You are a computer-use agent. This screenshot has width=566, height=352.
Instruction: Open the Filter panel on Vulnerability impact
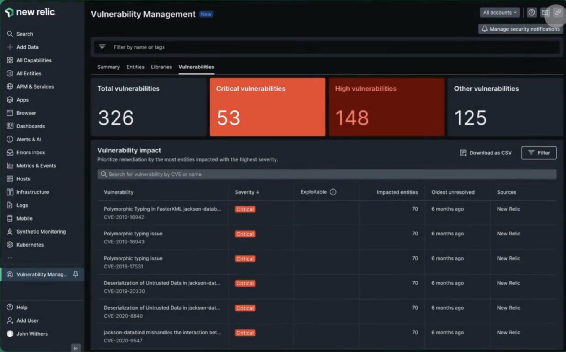click(538, 152)
